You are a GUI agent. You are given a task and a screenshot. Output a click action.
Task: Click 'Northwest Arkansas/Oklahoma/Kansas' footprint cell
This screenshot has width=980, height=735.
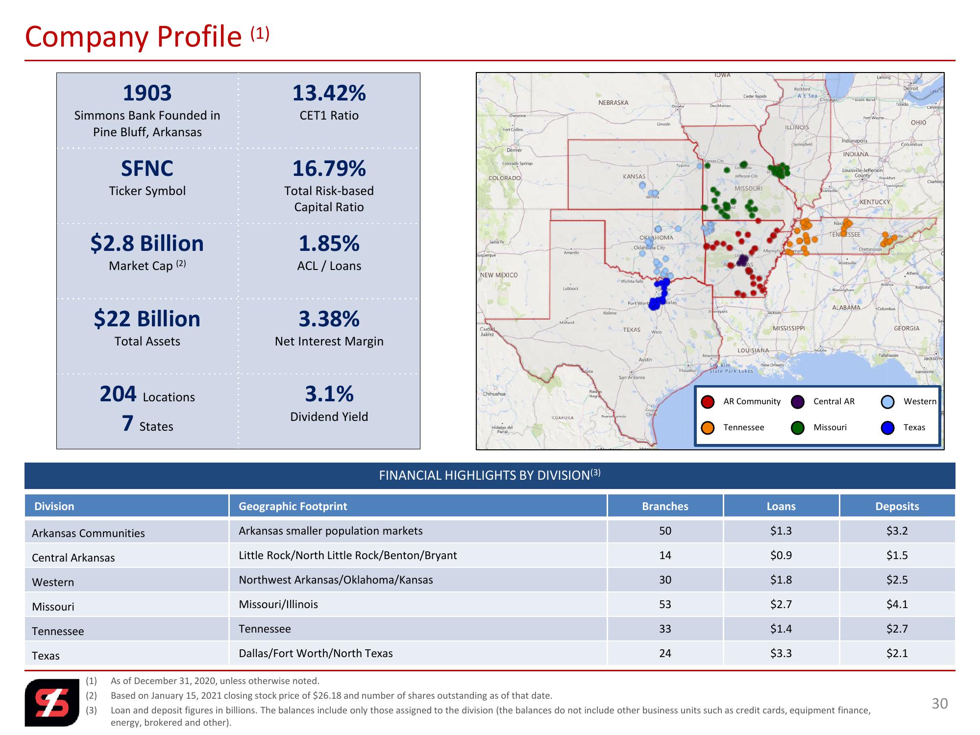tap(418, 580)
